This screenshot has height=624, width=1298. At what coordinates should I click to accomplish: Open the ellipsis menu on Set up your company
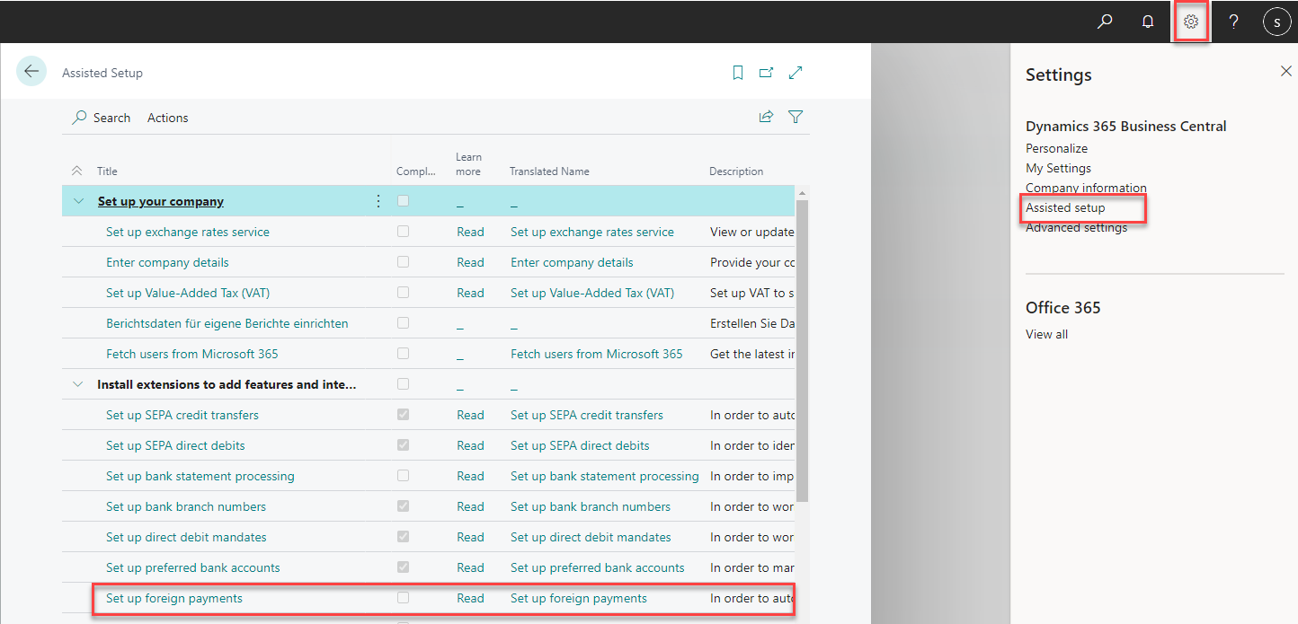(x=378, y=200)
